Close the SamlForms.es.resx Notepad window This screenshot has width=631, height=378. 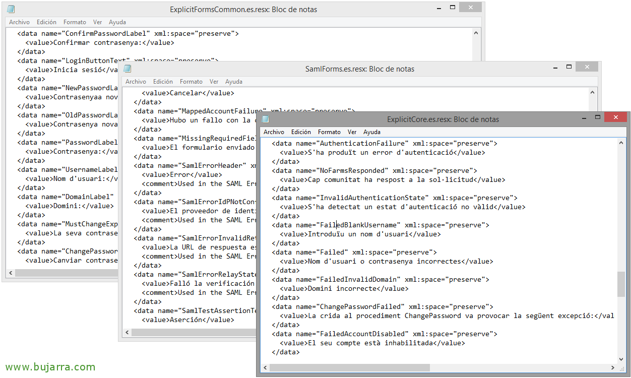click(x=587, y=67)
